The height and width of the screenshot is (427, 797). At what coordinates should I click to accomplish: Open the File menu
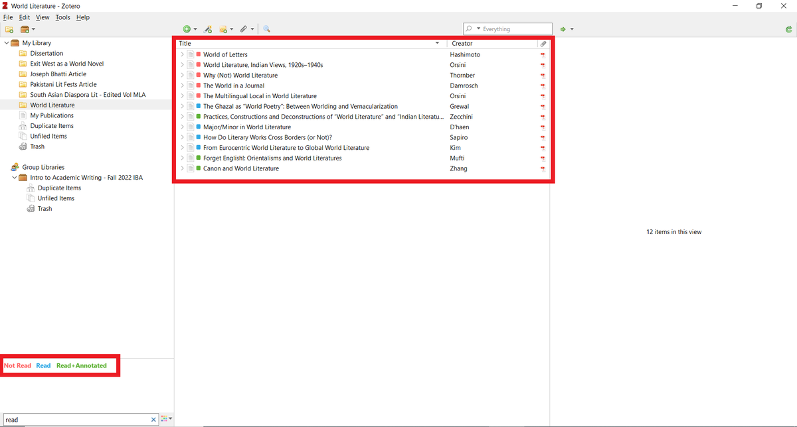pyautogui.click(x=8, y=17)
